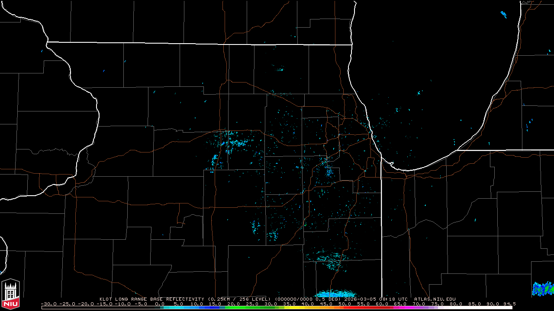Click the 0.5 DEG elevation label
Image resolution: width=554 pixels, height=311 pixels.
coord(328,299)
